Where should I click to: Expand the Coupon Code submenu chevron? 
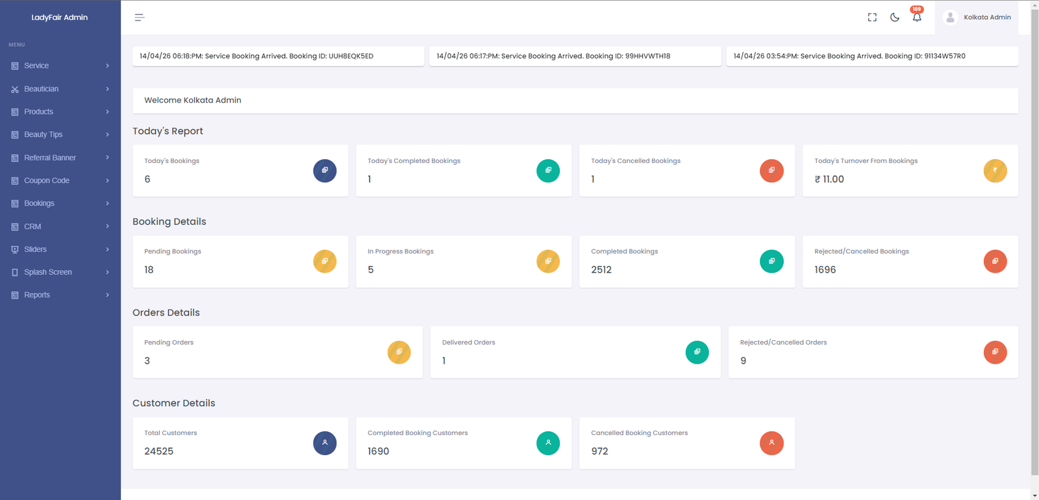(x=108, y=181)
